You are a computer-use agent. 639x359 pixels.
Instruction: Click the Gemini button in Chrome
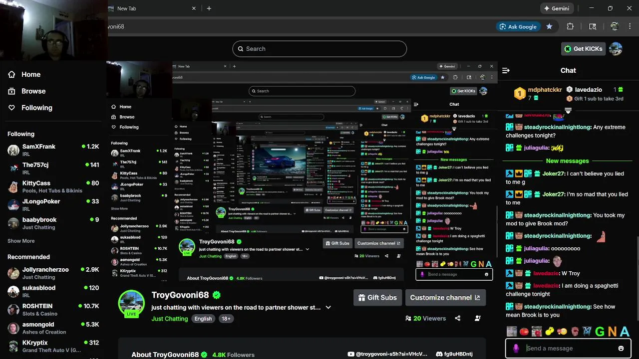click(557, 8)
